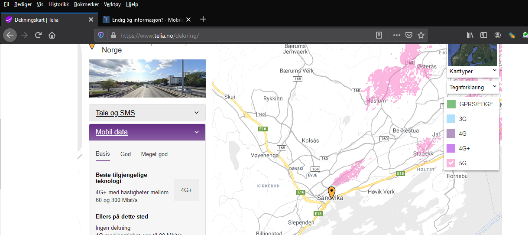Click the Skui map label

(x=230, y=97)
